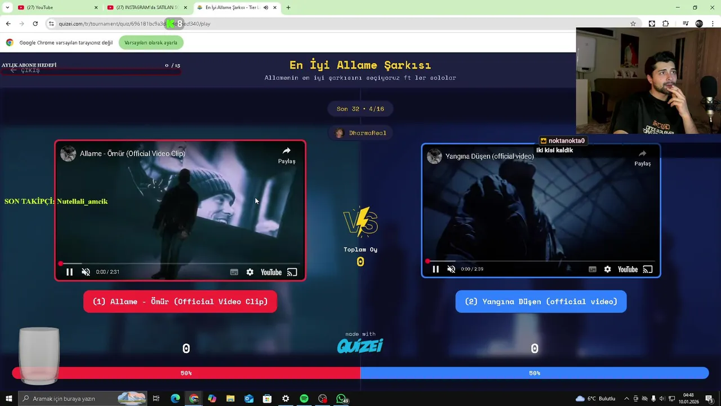Open Spotify from the taskbar
This screenshot has width=721, height=406.
click(304, 399)
